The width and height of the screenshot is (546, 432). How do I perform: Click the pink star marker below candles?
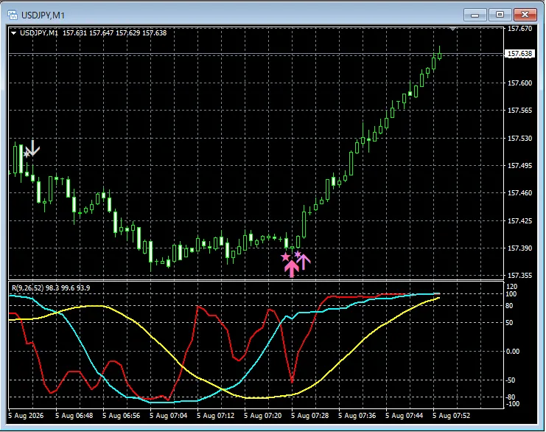click(x=285, y=257)
